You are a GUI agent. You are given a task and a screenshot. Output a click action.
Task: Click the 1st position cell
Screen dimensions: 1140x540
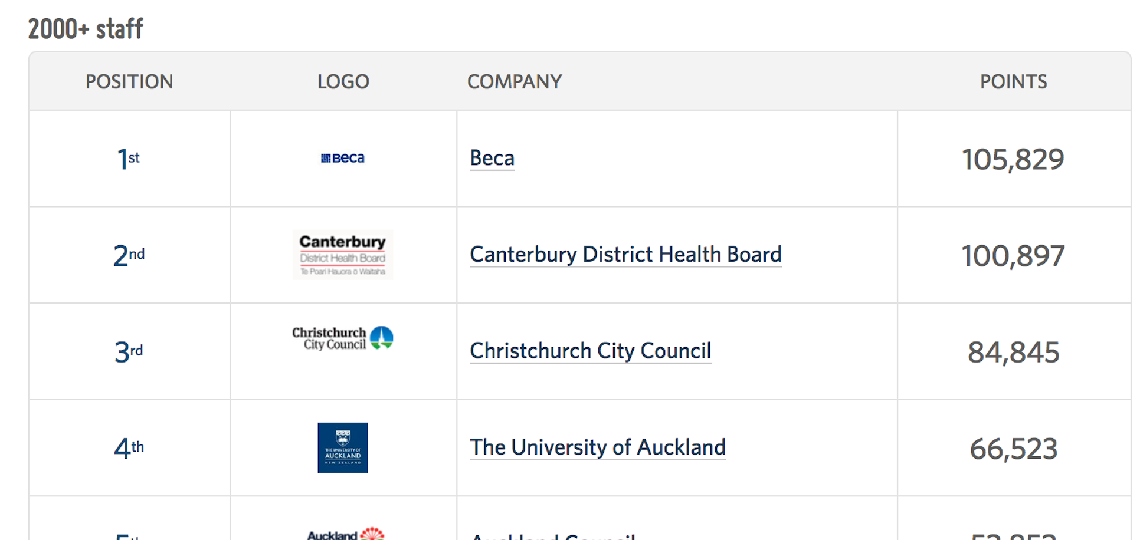pos(129,159)
